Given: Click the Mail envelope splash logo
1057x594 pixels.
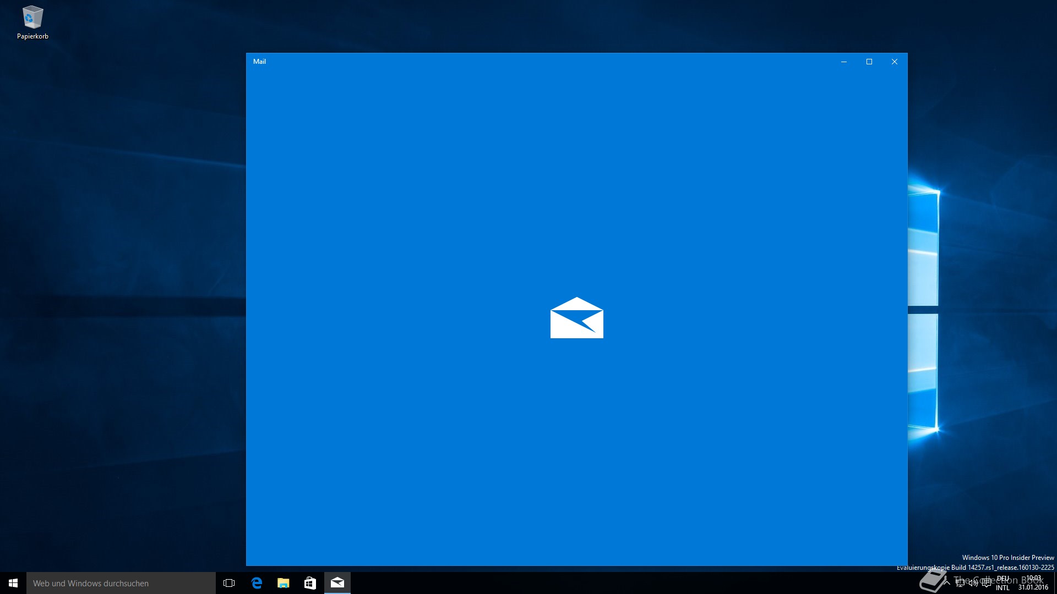Looking at the screenshot, I should [x=577, y=318].
